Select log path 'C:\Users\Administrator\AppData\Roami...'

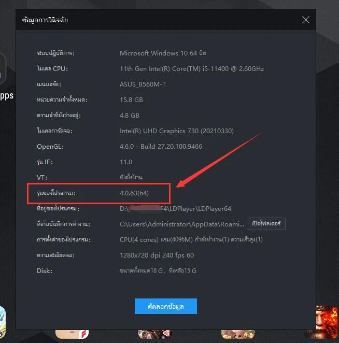[x=182, y=224]
